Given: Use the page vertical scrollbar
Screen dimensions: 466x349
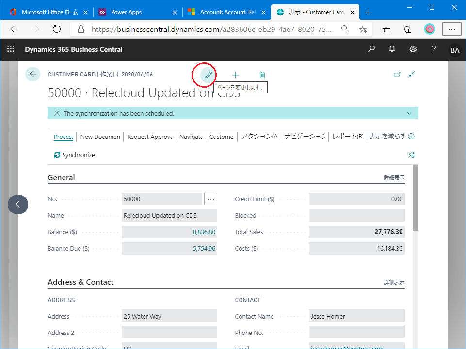Looking at the screenshot, I should pos(416,197).
